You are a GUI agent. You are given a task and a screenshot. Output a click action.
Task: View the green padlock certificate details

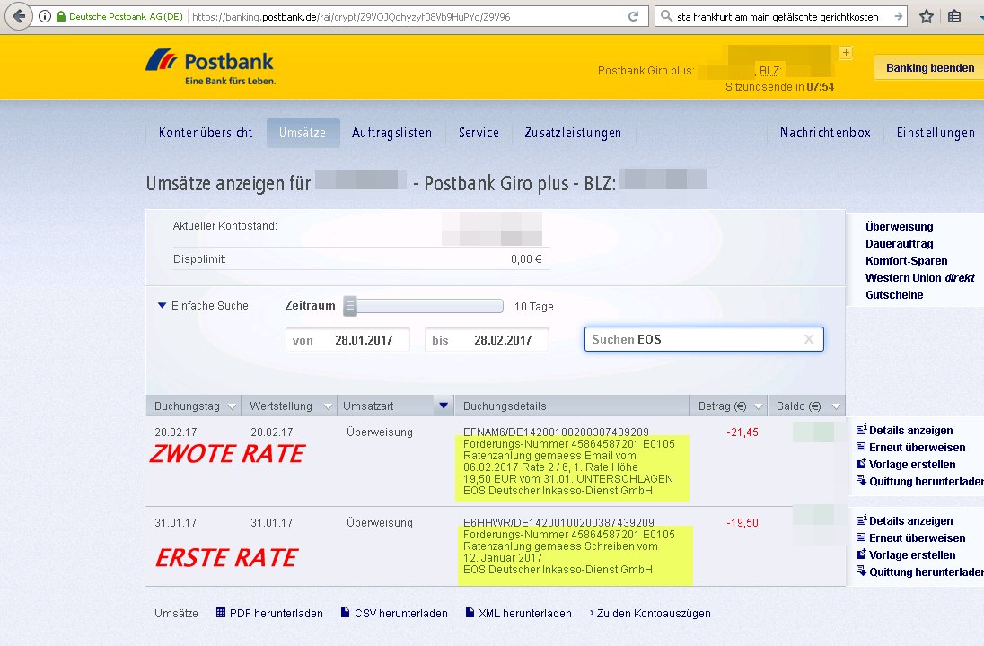coord(61,16)
